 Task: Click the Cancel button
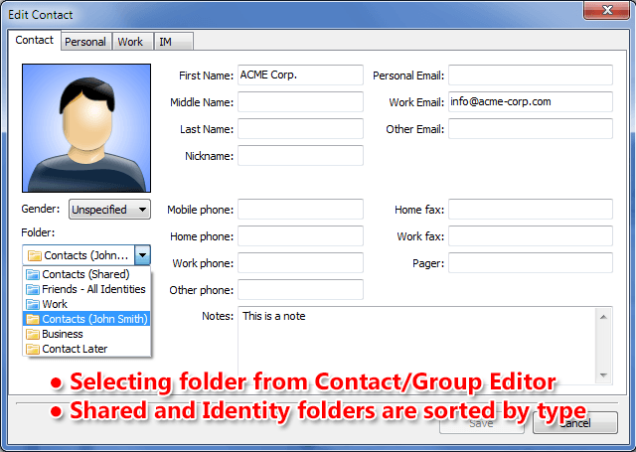pos(575,423)
